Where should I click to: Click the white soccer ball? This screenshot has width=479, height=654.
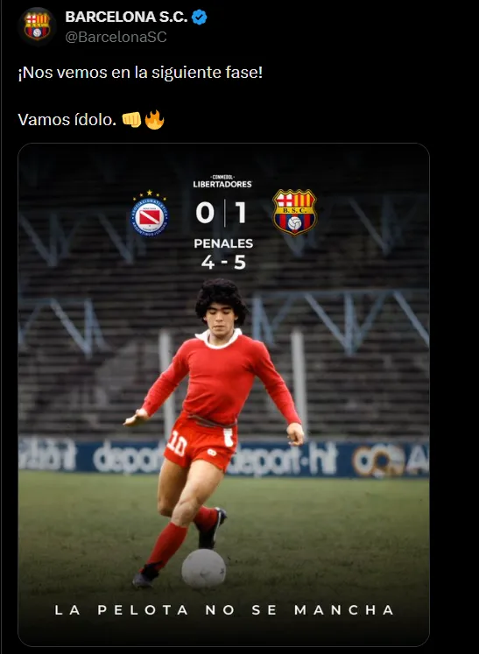[204, 568]
